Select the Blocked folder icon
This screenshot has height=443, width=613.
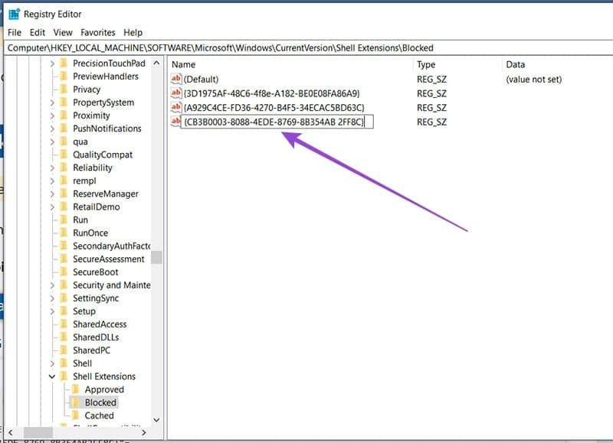76,402
